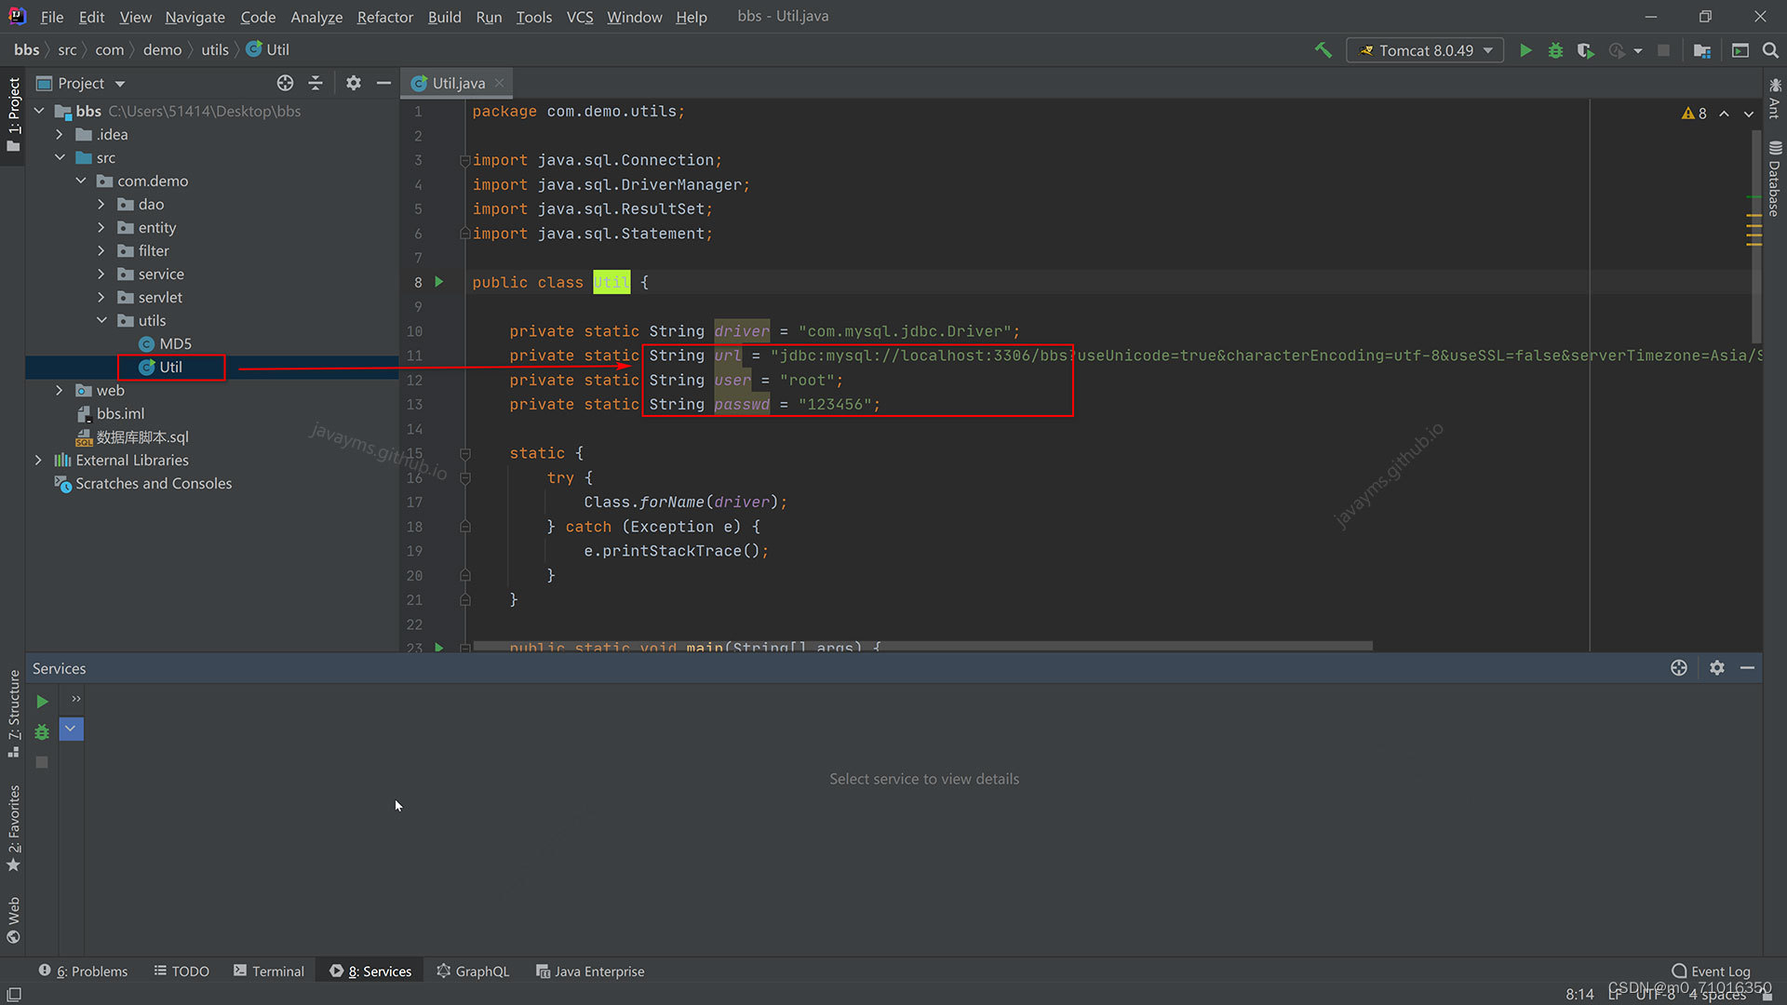Open the Refactor menu

pyautogui.click(x=384, y=17)
